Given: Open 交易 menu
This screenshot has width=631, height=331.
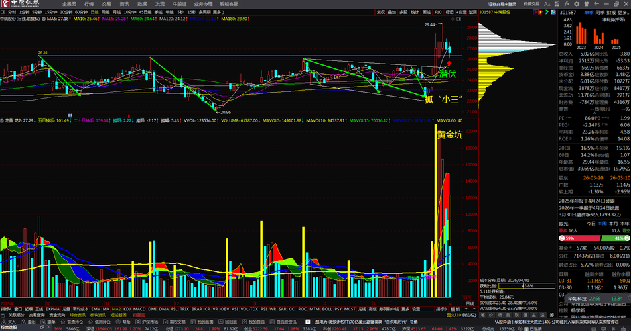Looking at the screenshot, I should pos(106,3).
